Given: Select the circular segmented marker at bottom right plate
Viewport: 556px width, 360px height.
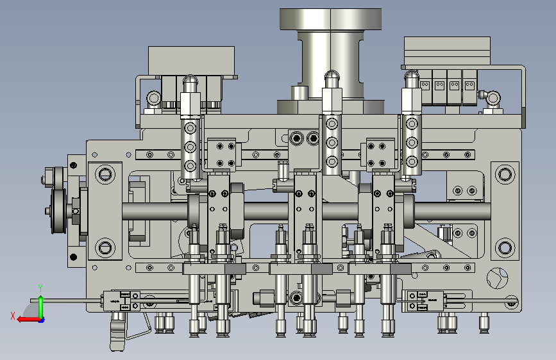Looking at the screenshot, I should [497, 278].
